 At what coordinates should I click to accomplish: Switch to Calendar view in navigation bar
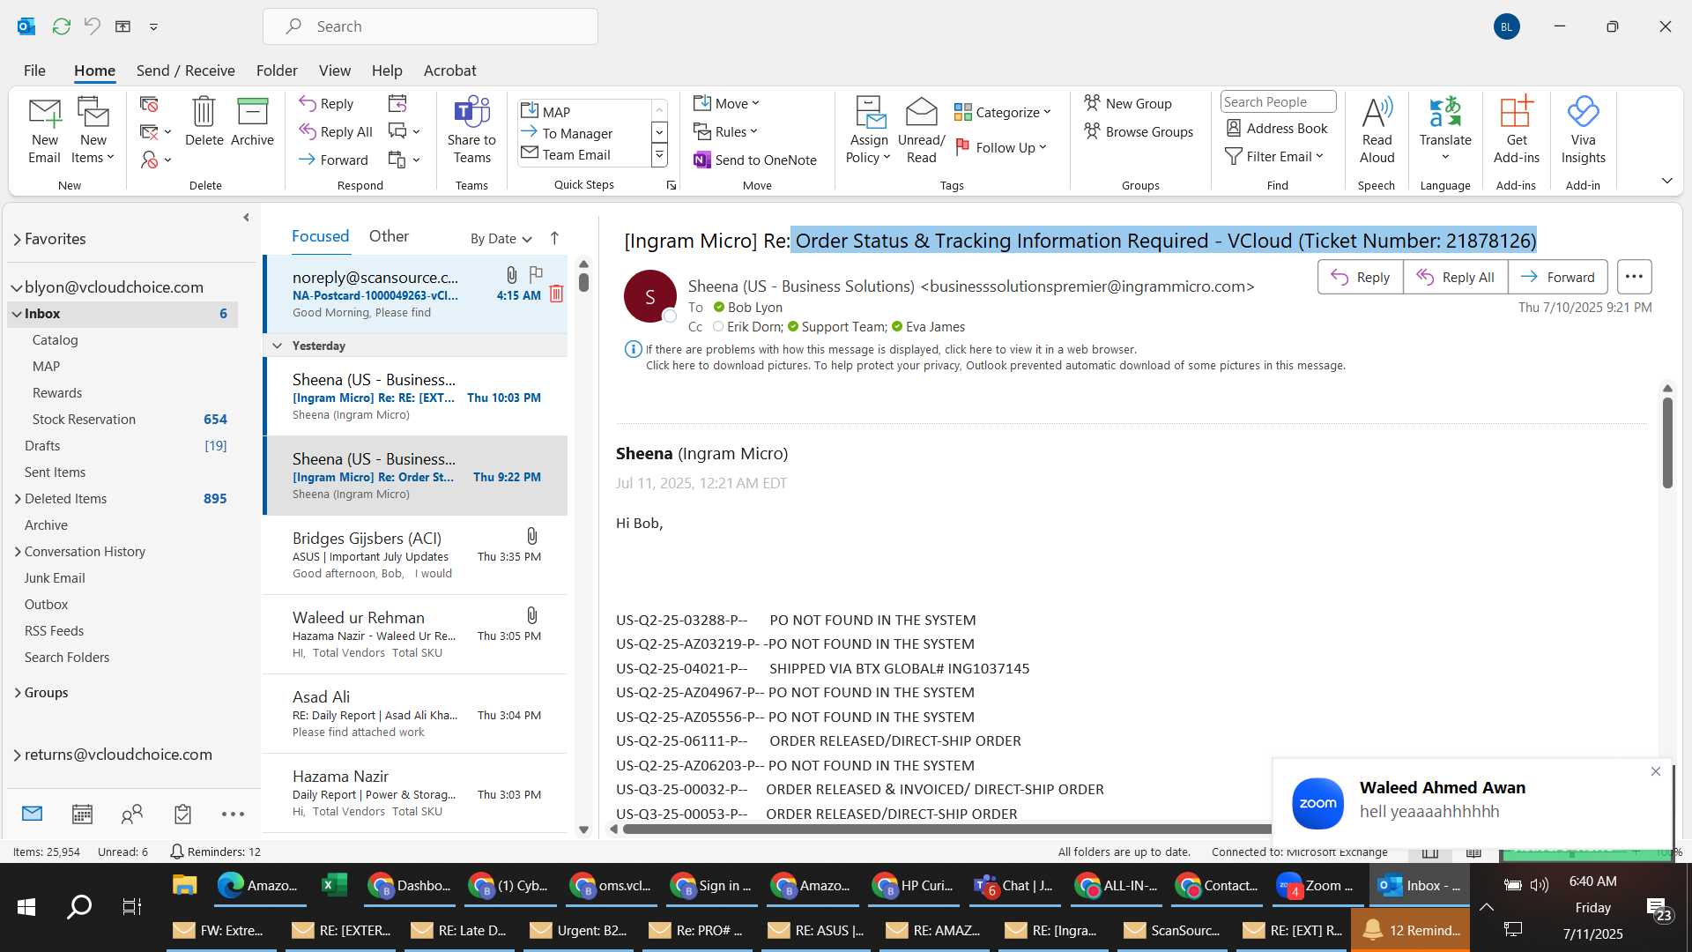point(82,814)
